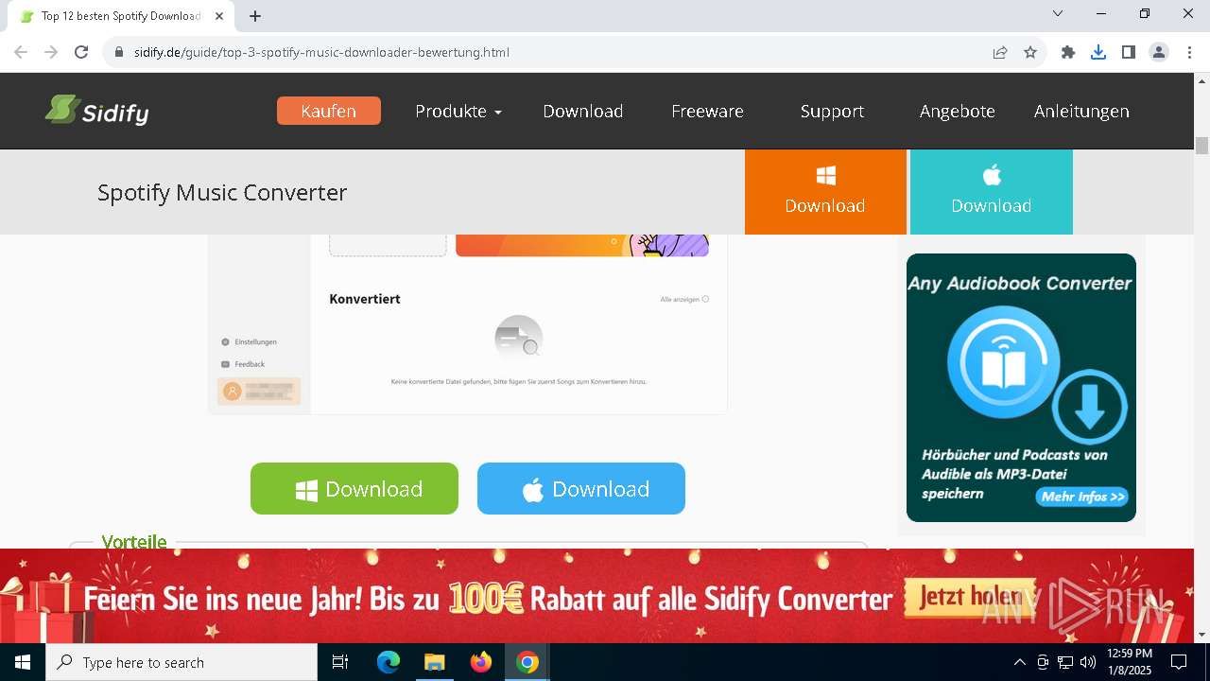Launch Microsoft Edge from taskbar

(389, 662)
